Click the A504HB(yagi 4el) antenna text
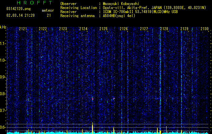212x134 pixels. (x=119, y=16)
